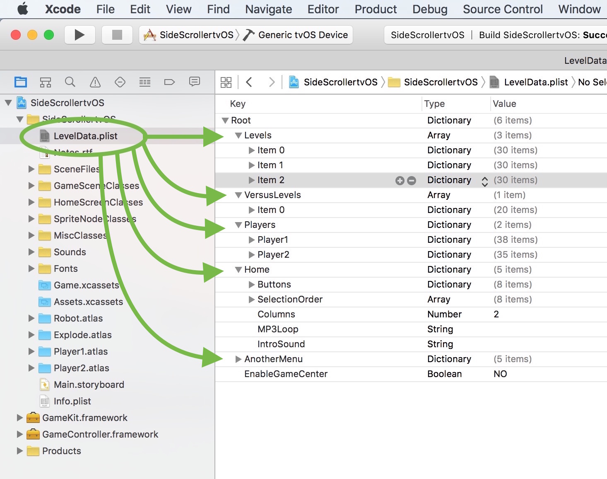Go back with the left chevron
The image size is (607, 479).
249,82
